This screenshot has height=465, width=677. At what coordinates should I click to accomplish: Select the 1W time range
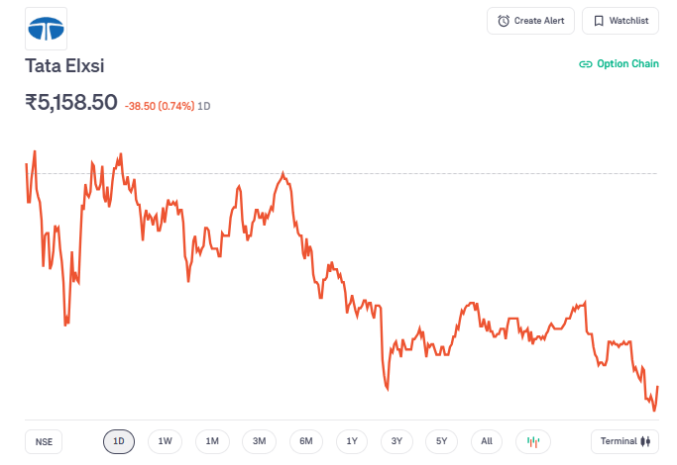tap(165, 441)
